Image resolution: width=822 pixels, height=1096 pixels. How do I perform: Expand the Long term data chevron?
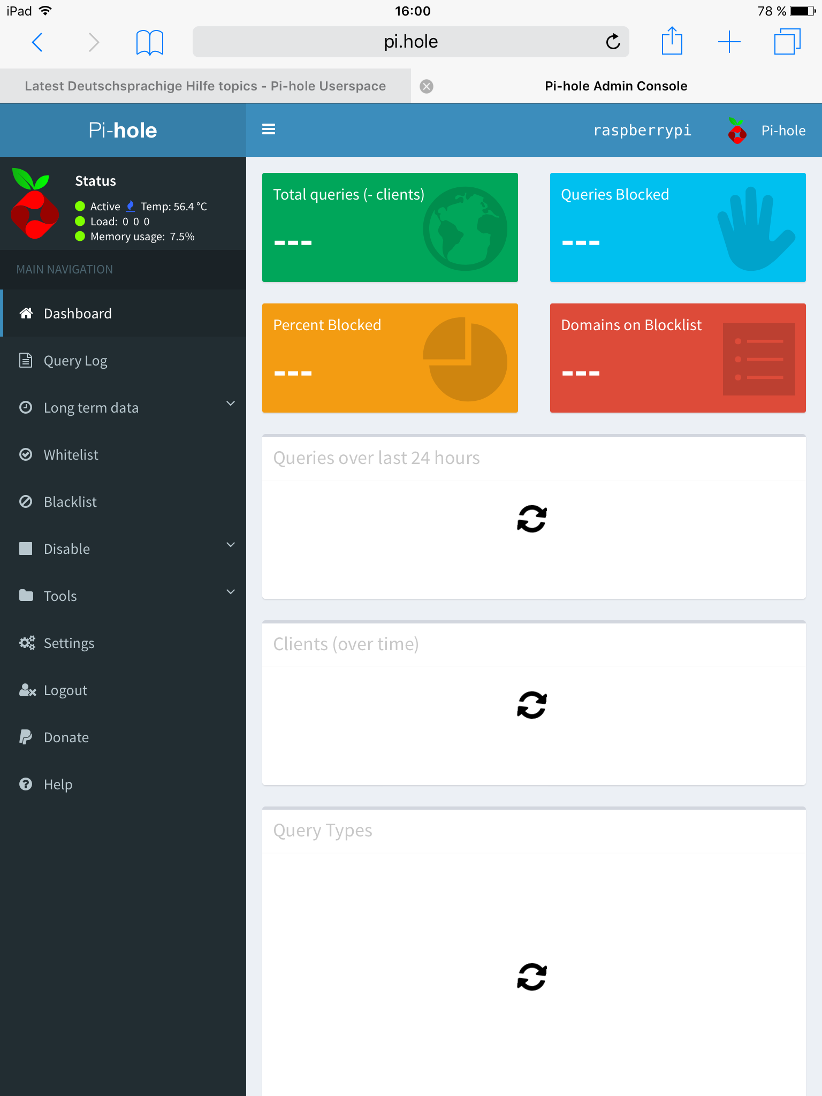[231, 404]
